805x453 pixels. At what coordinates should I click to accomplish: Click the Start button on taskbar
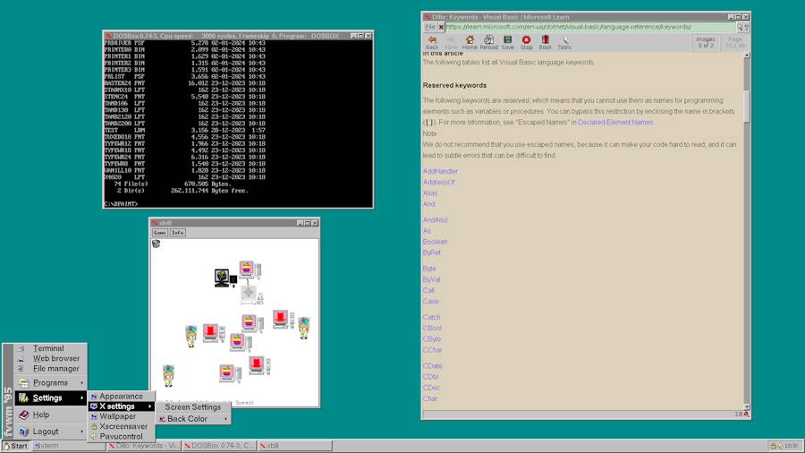tap(15, 446)
